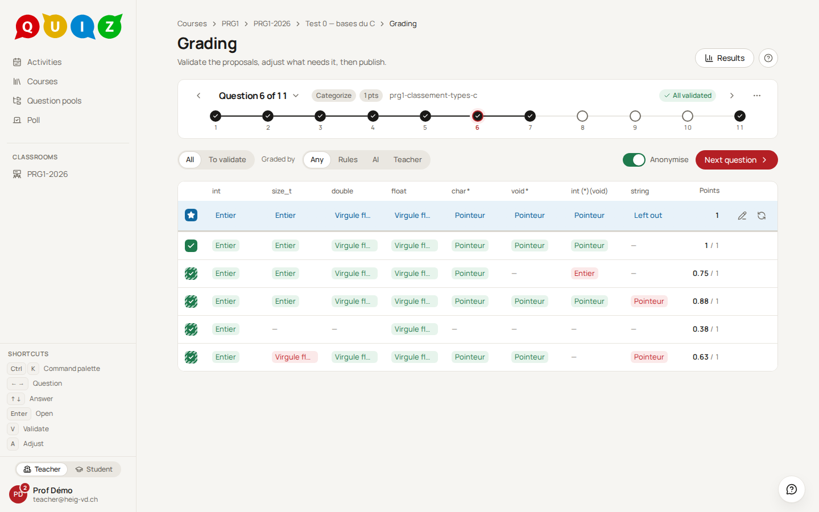Toggle validation checkbox for the 0.88 row
Image resolution: width=819 pixels, height=512 pixels.
[x=191, y=302]
